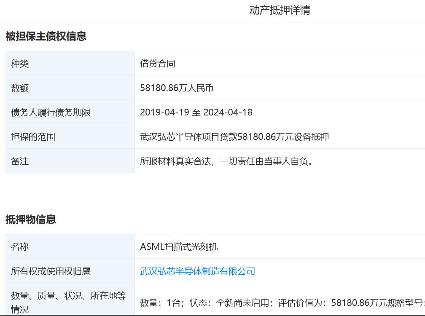This screenshot has width=425, height=316.
Task: Select the ASML扫描式光刻机 value
Action: (179, 246)
